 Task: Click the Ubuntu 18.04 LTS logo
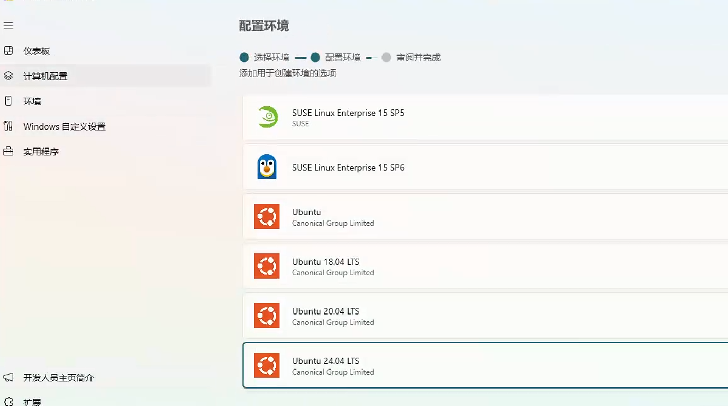click(x=267, y=266)
